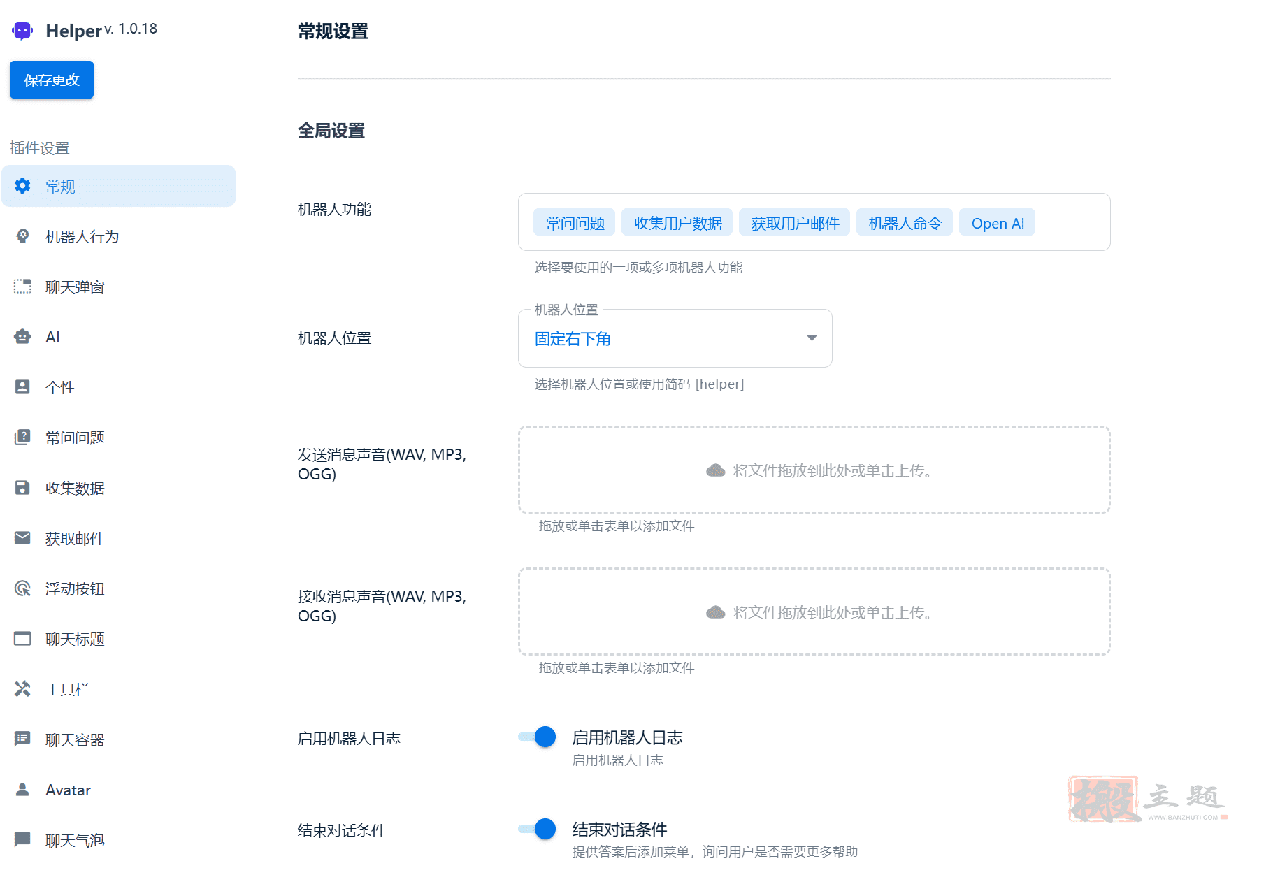
Task: Click the v. 1.0.18 version label
Action: 131,29
